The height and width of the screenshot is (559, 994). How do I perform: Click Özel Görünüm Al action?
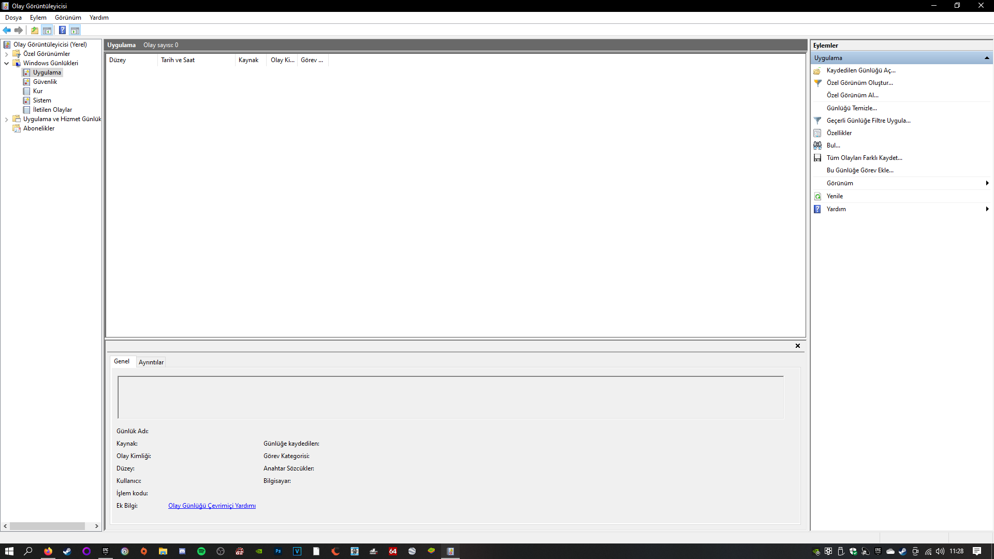click(852, 95)
